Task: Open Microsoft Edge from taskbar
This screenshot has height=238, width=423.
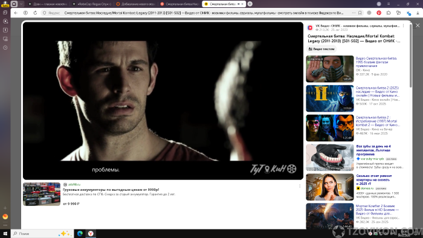Action: pos(80,234)
